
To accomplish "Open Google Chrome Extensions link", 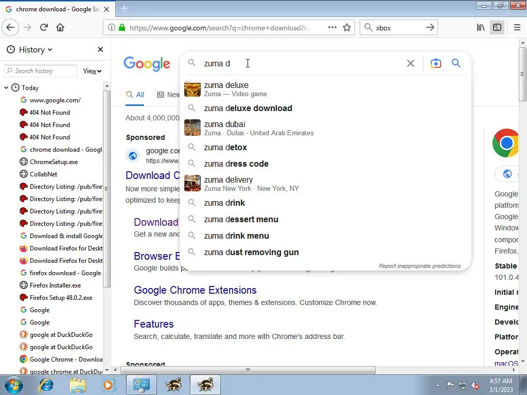I will click(195, 290).
